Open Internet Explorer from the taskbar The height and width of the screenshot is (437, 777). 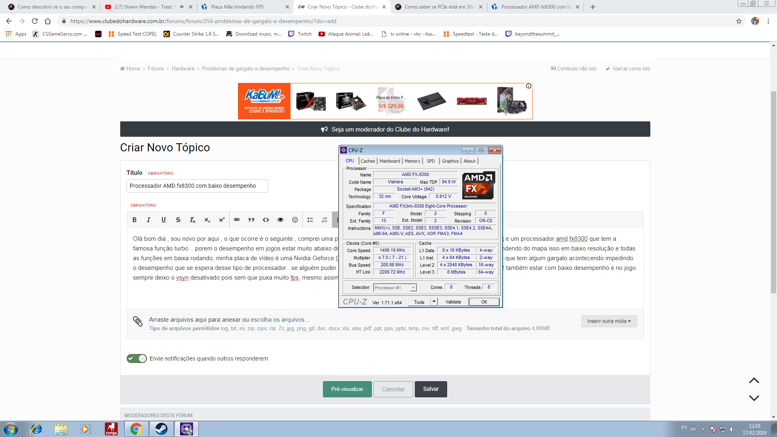tap(36, 429)
